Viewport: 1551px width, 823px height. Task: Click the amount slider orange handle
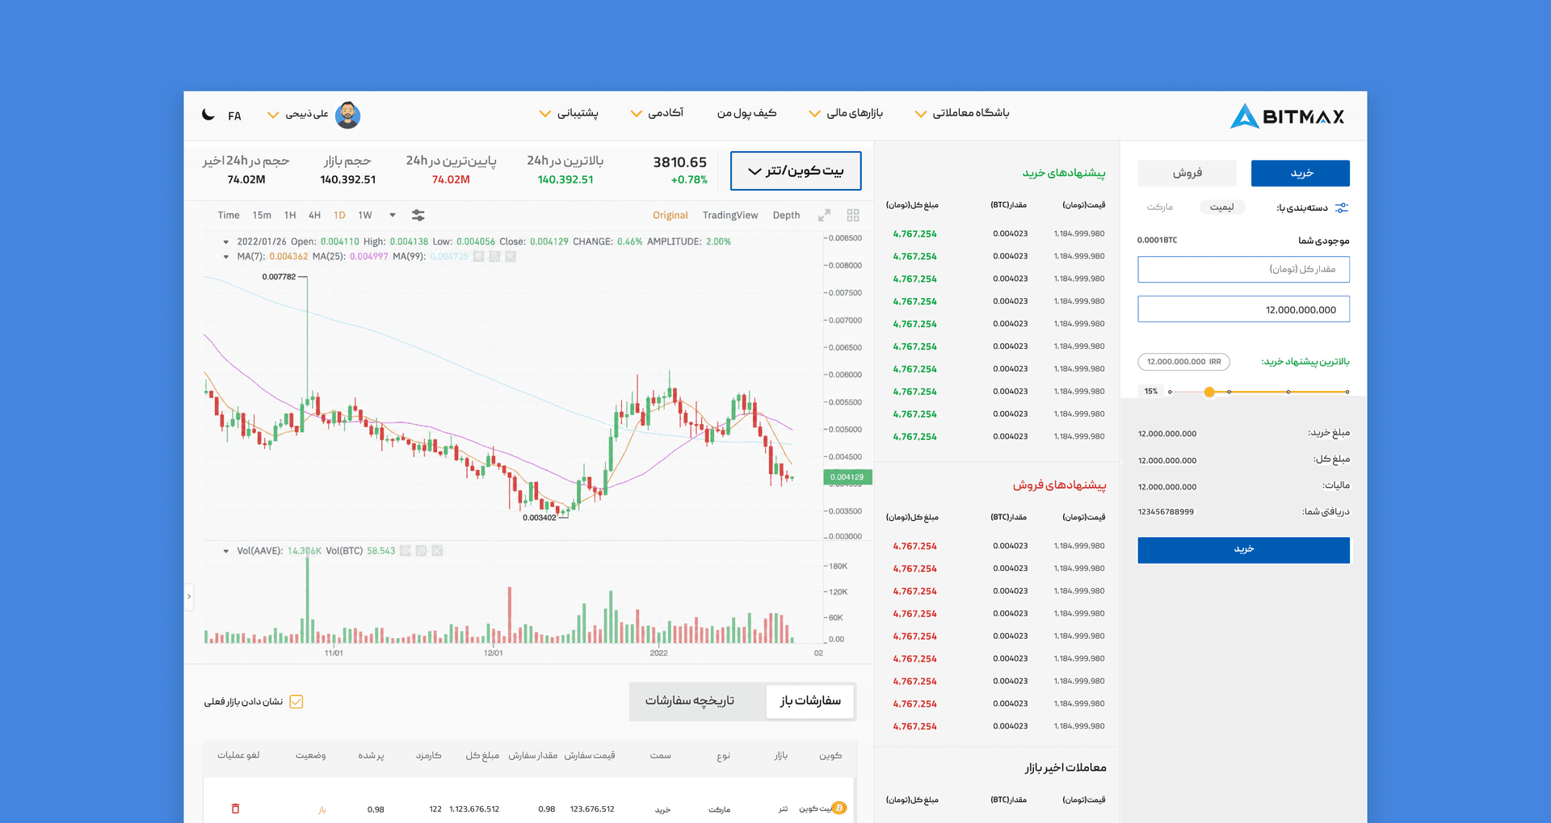(x=1209, y=392)
